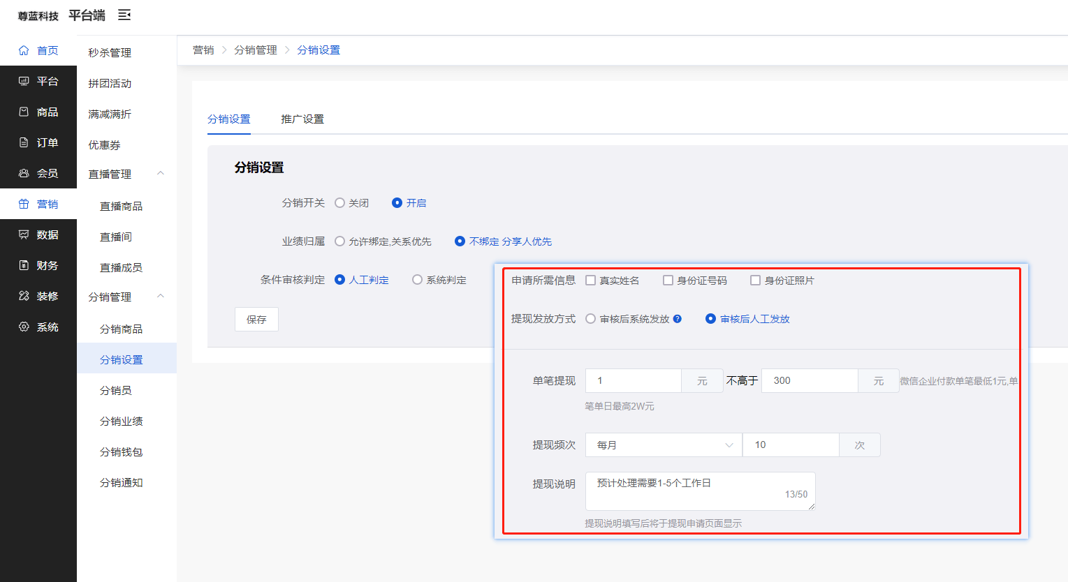
Task: Click 营销 in the breadcrumb
Action: (x=203, y=50)
